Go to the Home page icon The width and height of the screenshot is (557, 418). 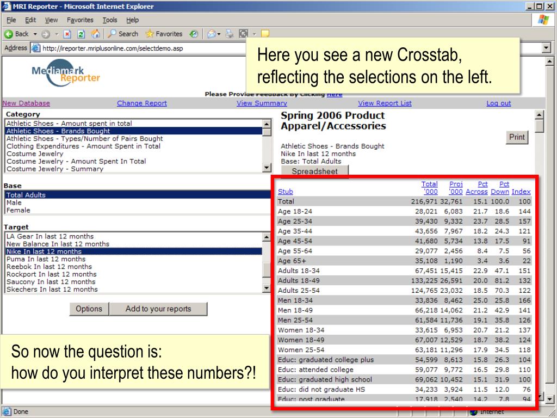click(96, 34)
